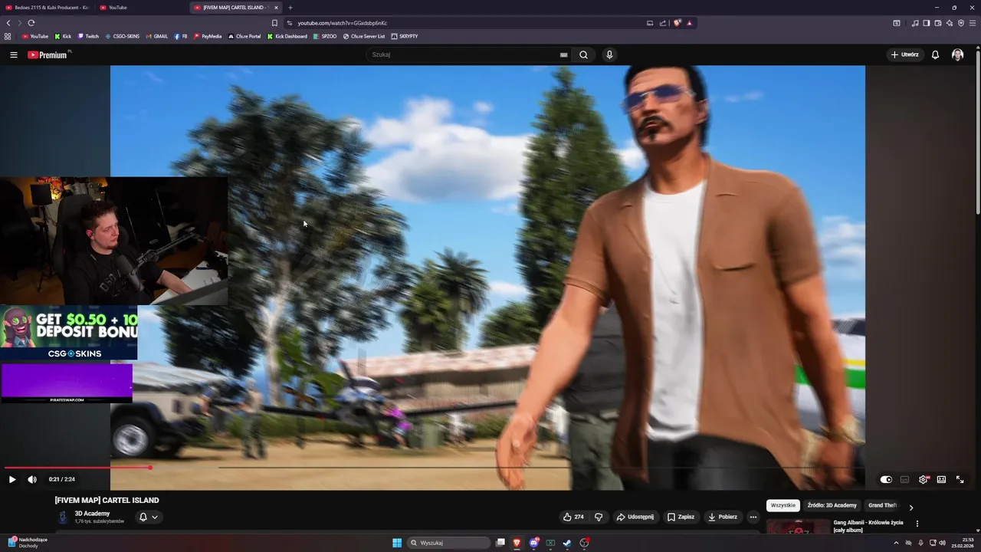Screen dimensions: 981x552
Task: Select the Grand Theft chip
Action: (x=882, y=505)
